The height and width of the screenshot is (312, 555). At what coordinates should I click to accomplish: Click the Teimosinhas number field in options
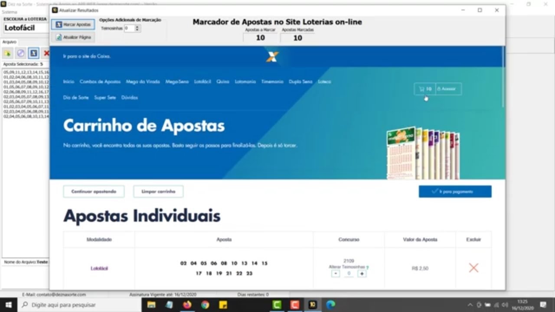point(129,28)
